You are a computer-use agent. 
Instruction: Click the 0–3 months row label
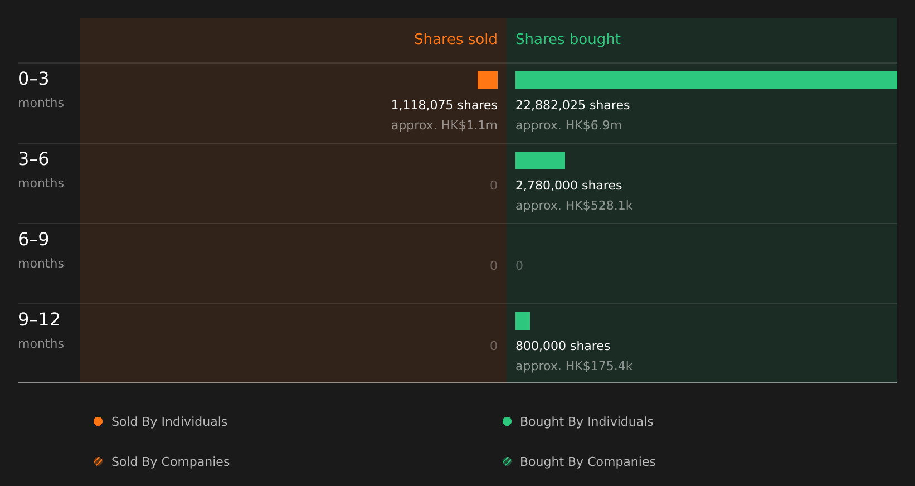(41, 90)
